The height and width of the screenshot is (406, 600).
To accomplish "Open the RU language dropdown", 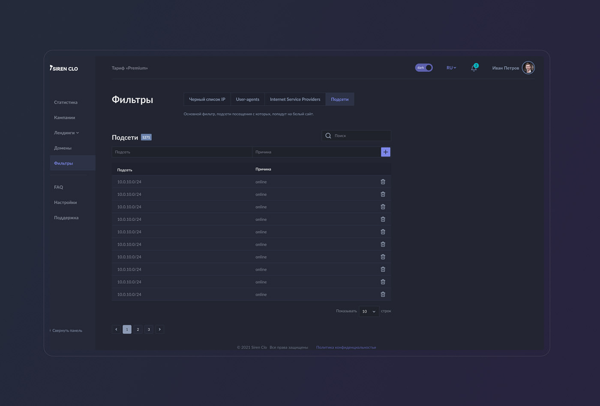I will [x=451, y=68].
